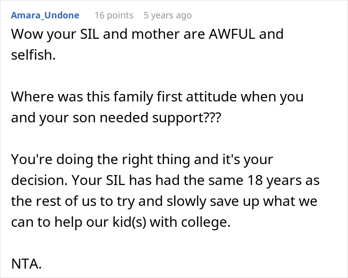Image resolution: width=348 pixels, height=278 pixels.
Task: Click the line starting 'Wow your SIL'
Action: 147,34
